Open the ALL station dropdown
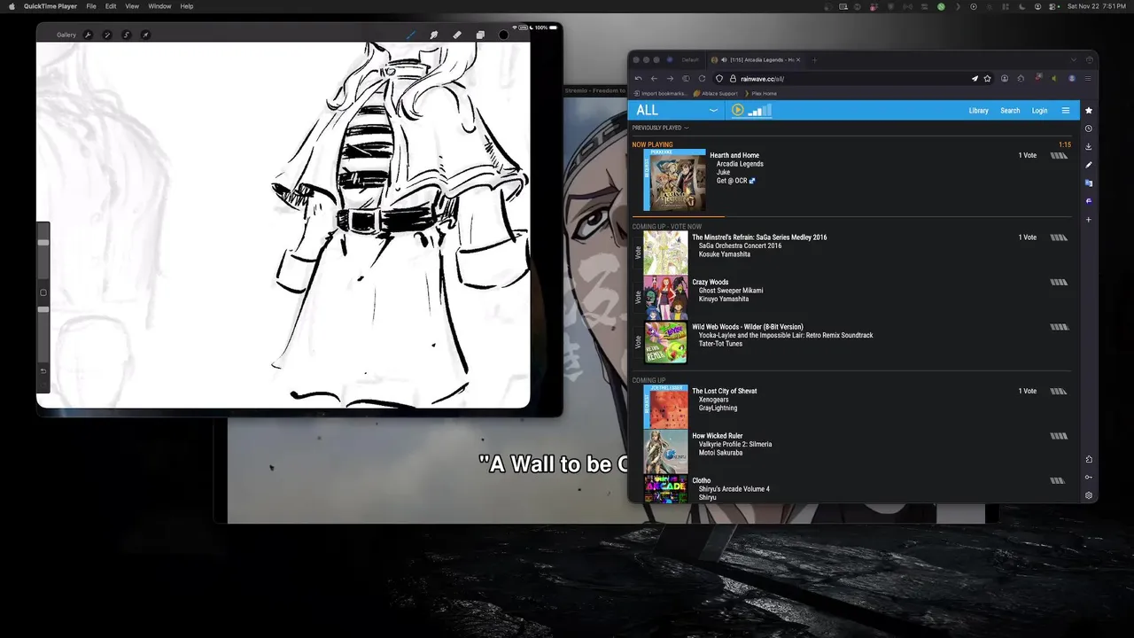The height and width of the screenshot is (638, 1134). (x=677, y=110)
